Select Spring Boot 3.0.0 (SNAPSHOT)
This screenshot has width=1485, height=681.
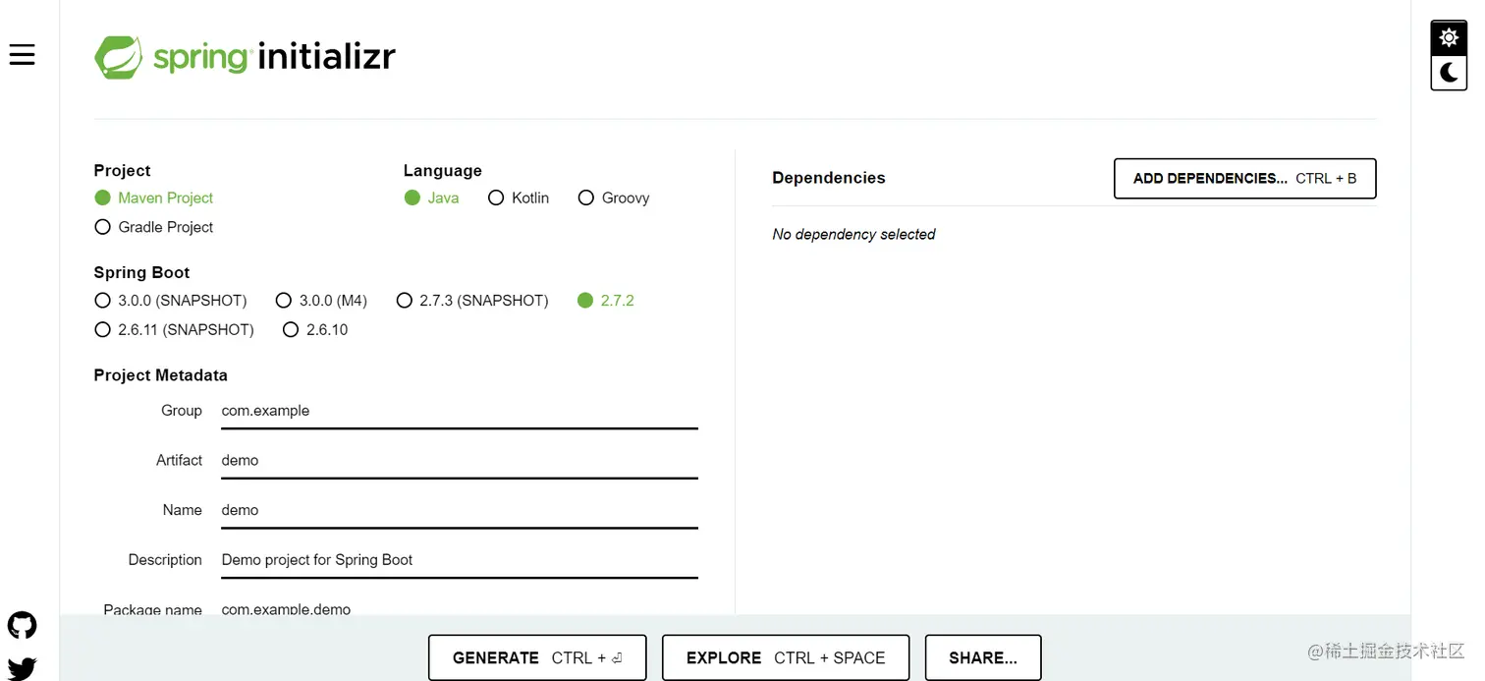click(171, 301)
